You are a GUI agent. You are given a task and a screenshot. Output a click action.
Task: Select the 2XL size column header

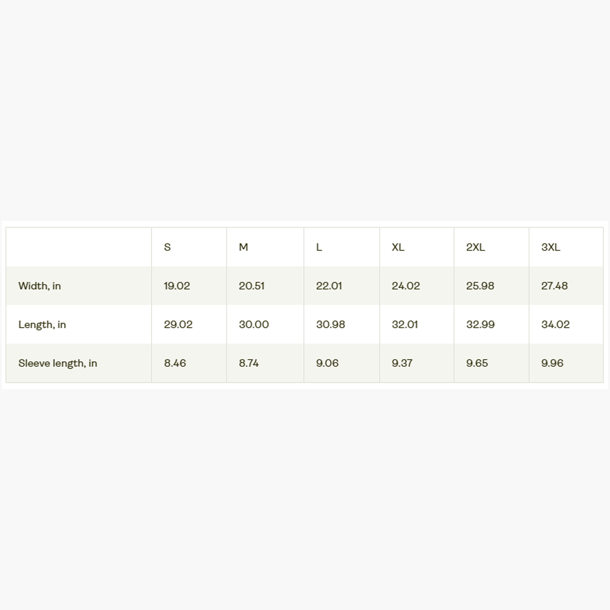point(475,247)
